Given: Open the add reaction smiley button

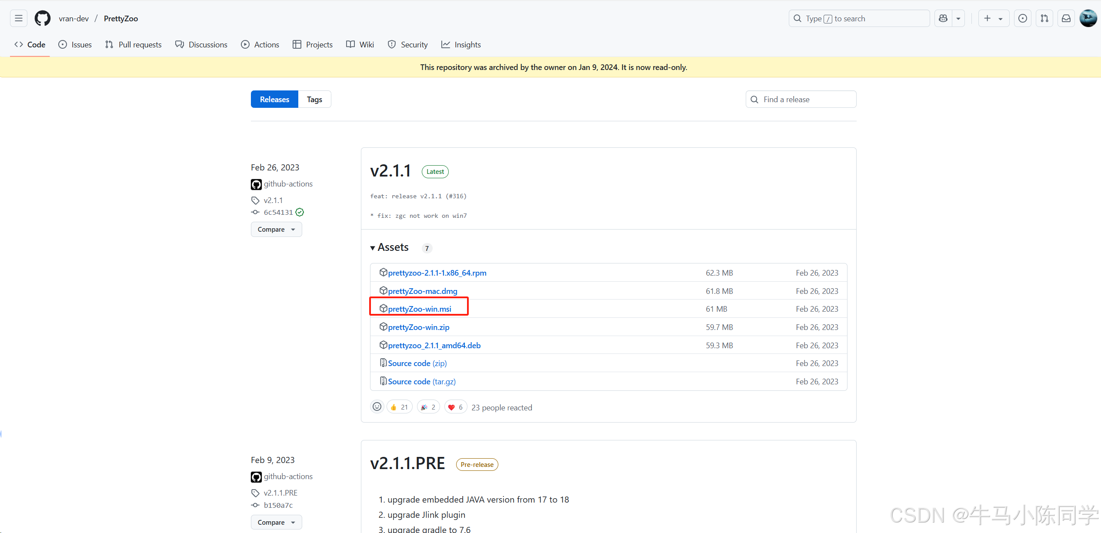Looking at the screenshot, I should point(377,406).
